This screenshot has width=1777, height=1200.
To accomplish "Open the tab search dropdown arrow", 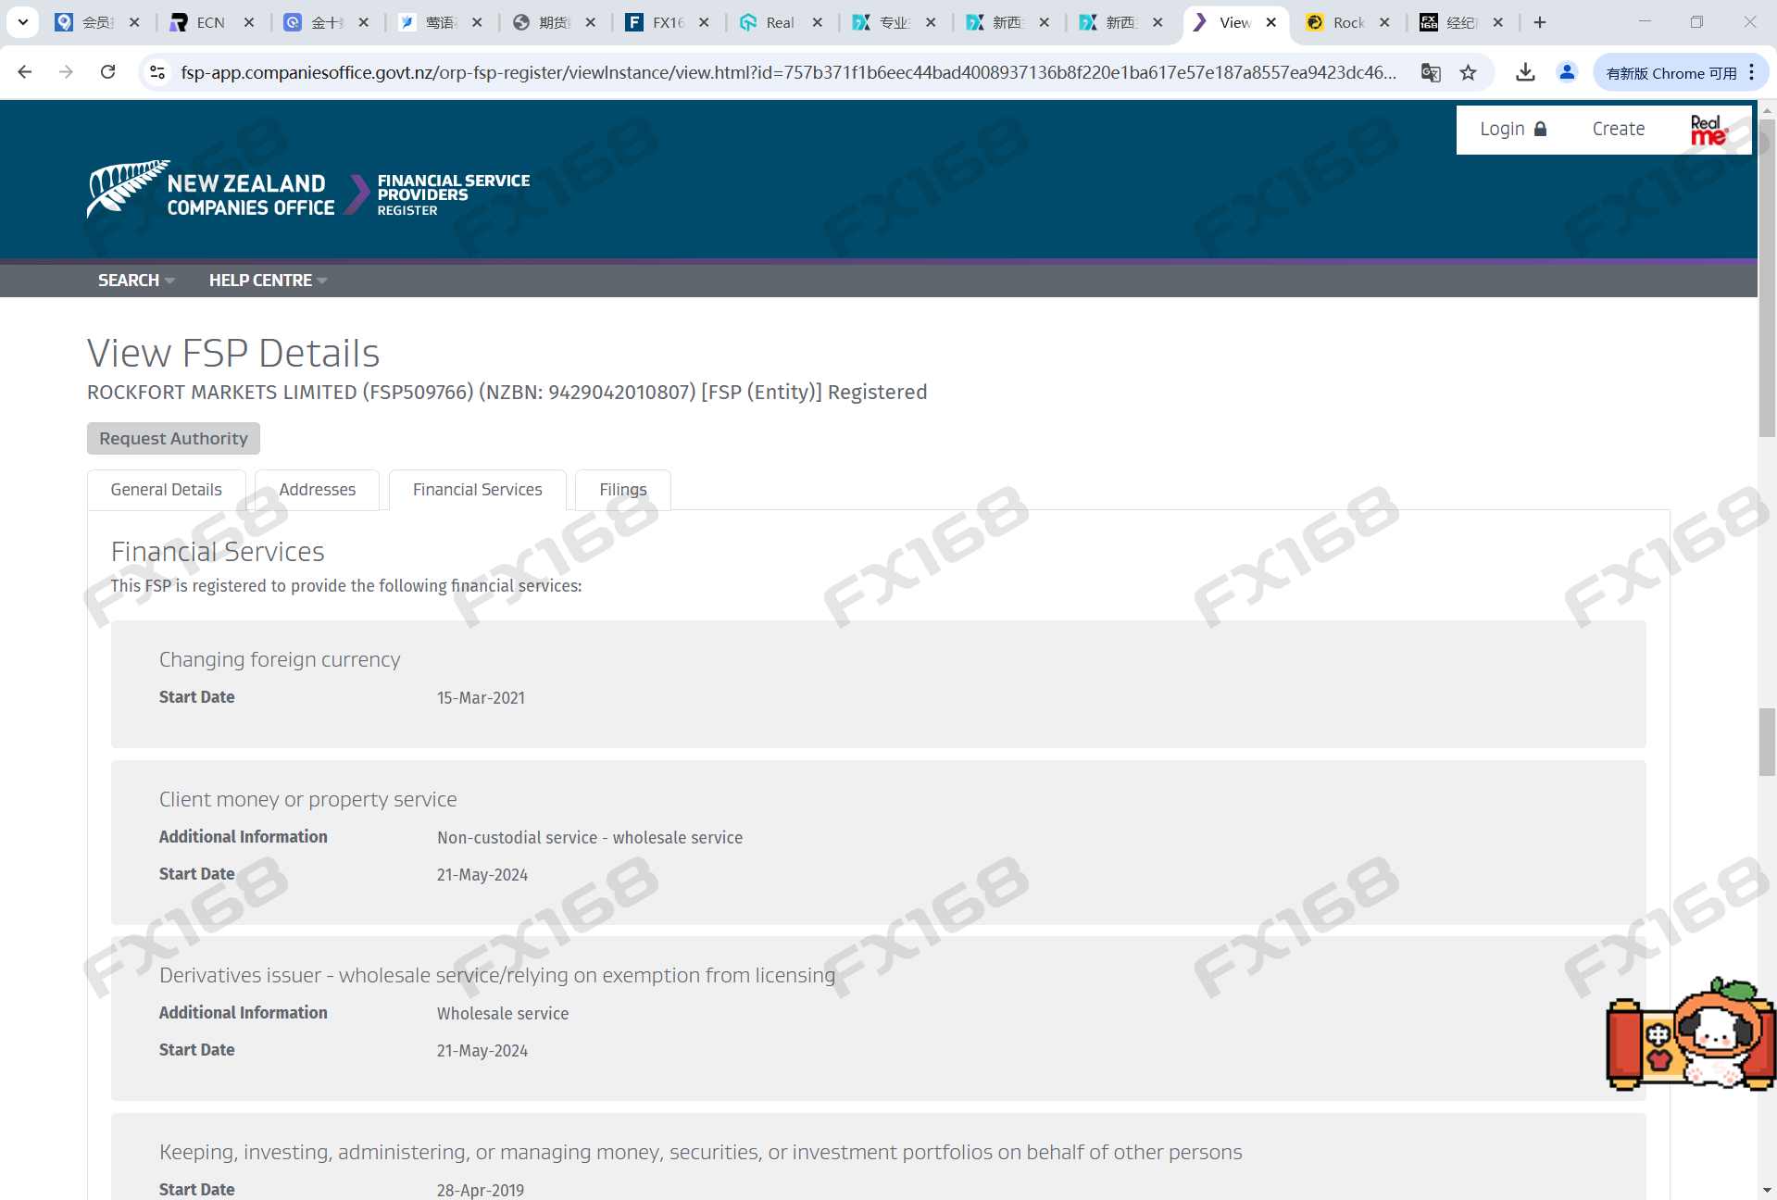I will point(22,22).
